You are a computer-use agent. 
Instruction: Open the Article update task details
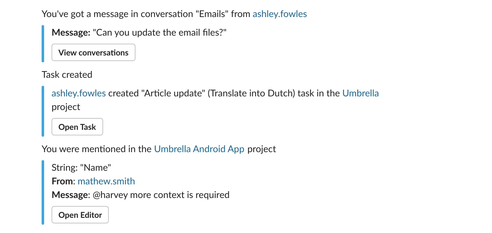coord(77,127)
